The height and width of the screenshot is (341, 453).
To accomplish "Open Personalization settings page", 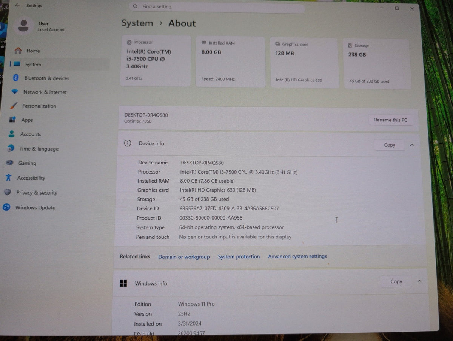I will coord(39,106).
